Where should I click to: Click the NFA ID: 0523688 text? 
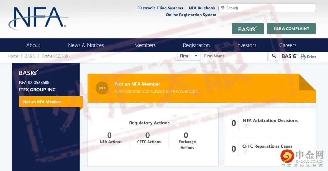coord(34,82)
